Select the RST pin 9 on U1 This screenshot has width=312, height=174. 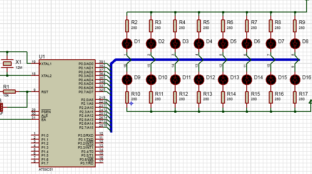click(x=35, y=92)
